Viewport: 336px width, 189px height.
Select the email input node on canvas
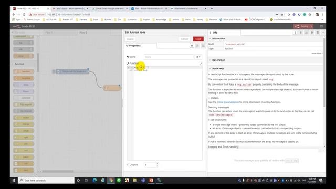[x=72, y=71]
